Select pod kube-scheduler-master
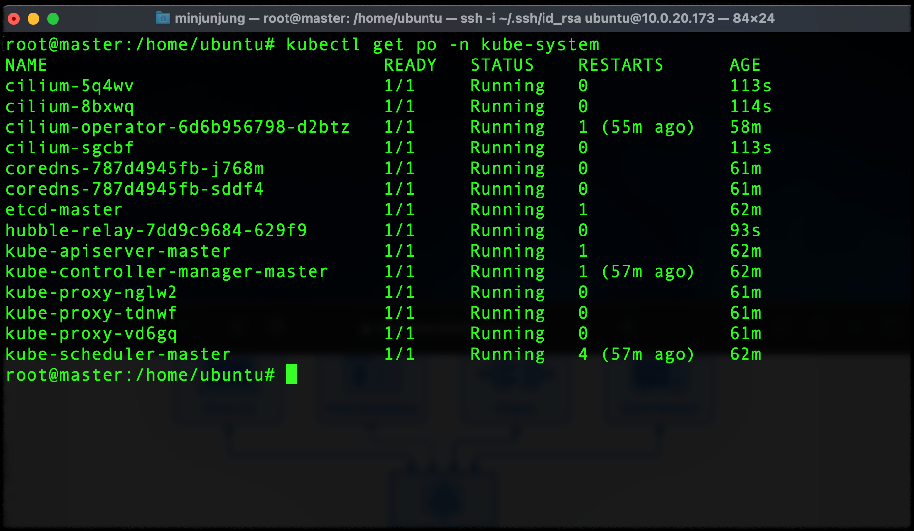 (118, 354)
